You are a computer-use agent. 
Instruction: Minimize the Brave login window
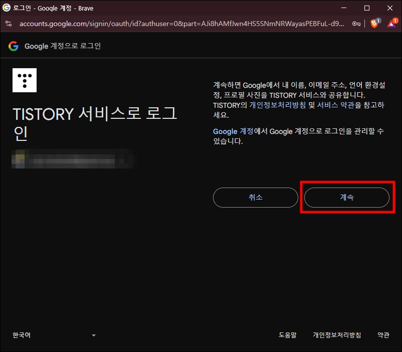tap(344, 8)
